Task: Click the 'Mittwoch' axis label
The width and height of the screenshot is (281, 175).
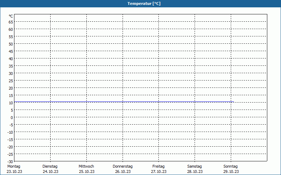Action: (x=86, y=166)
